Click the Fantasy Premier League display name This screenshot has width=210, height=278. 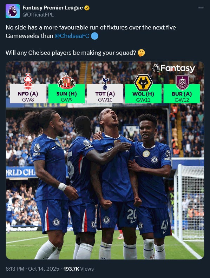(53, 8)
